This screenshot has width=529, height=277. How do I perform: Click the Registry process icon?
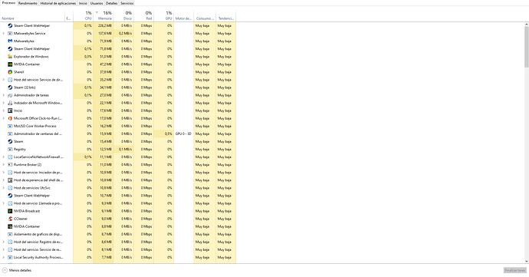(10, 150)
